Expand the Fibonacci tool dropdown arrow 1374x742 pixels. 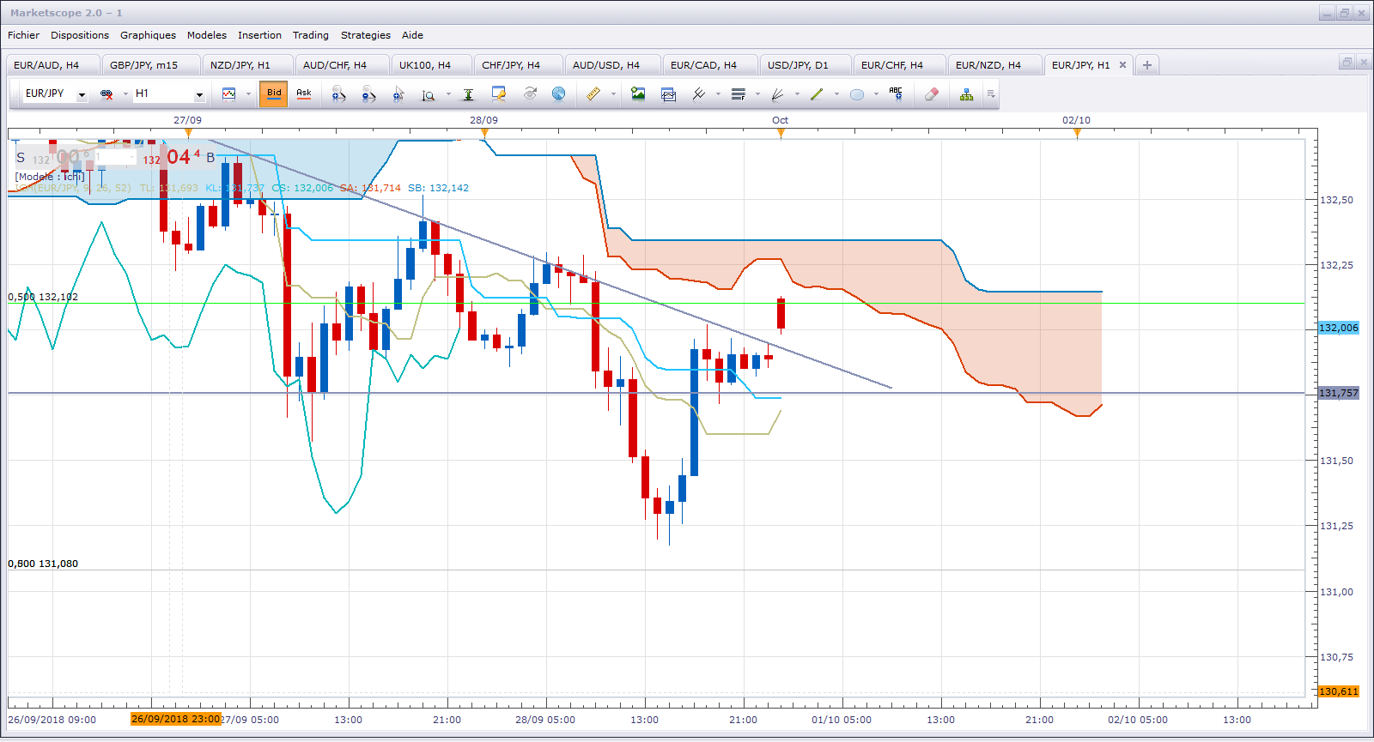pos(757,94)
